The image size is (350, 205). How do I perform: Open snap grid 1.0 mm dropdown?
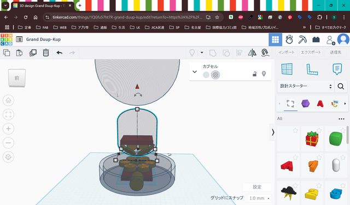pos(259,198)
